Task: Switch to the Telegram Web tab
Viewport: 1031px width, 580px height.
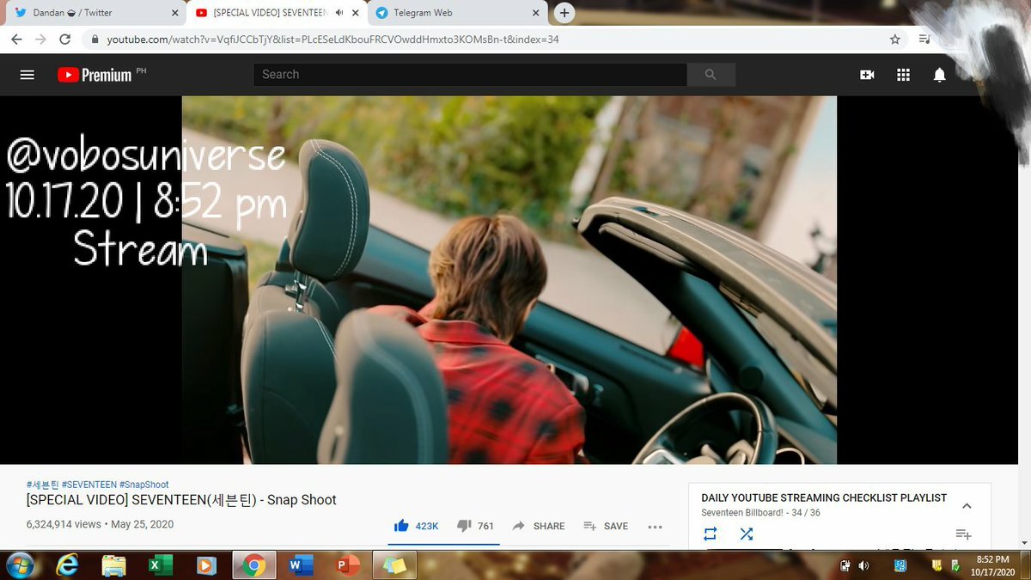Action: pyautogui.click(x=458, y=13)
